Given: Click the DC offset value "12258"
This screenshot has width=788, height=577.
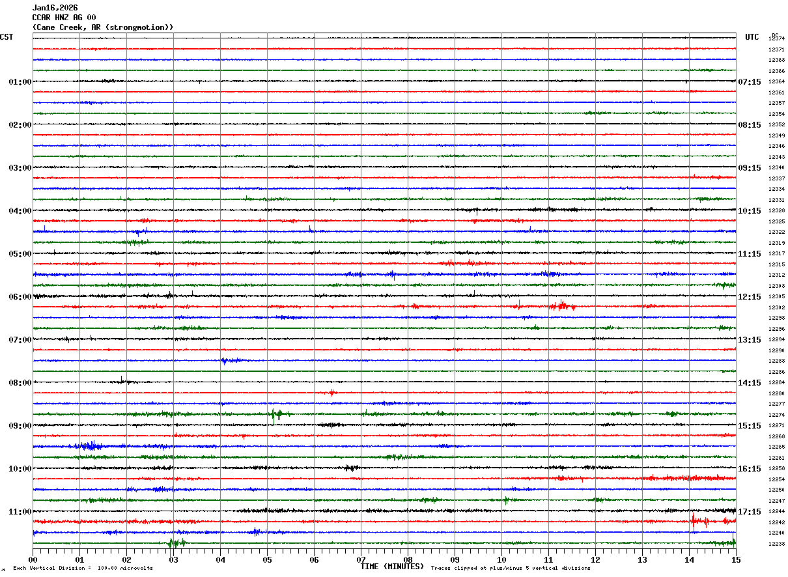Looking at the screenshot, I should 776,469.
